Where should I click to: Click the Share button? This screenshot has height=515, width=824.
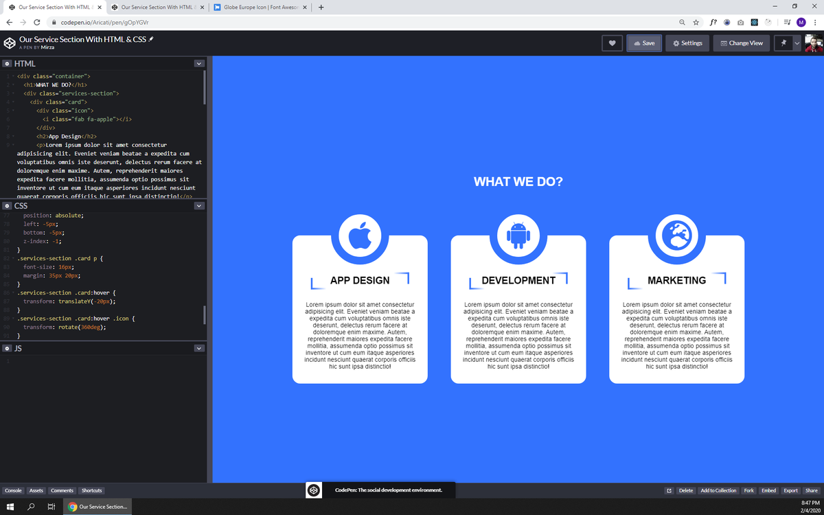tap(812, 490)
